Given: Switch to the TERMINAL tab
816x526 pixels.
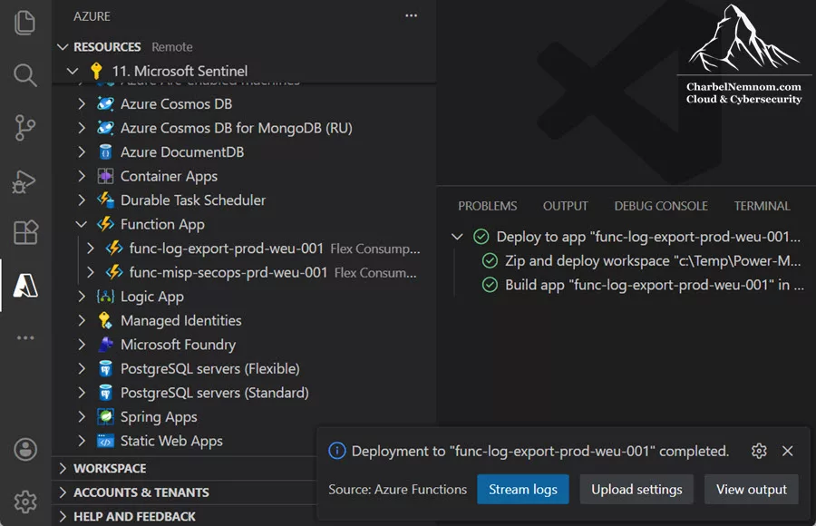Looking at the screenshot, I should (x=762, y=206).
